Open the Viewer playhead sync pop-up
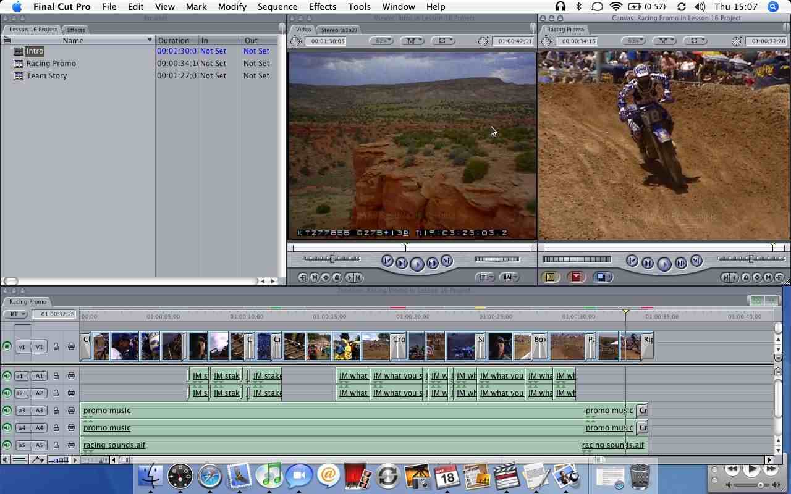The image size is (791, 494). click(x=412, y=41)
